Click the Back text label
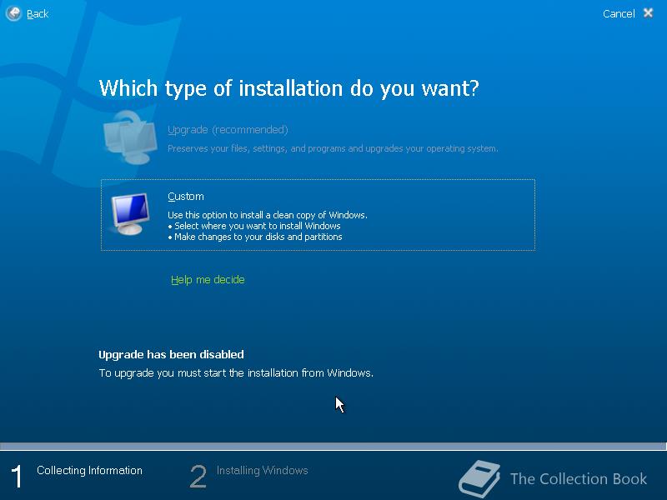 pos(38,14)
